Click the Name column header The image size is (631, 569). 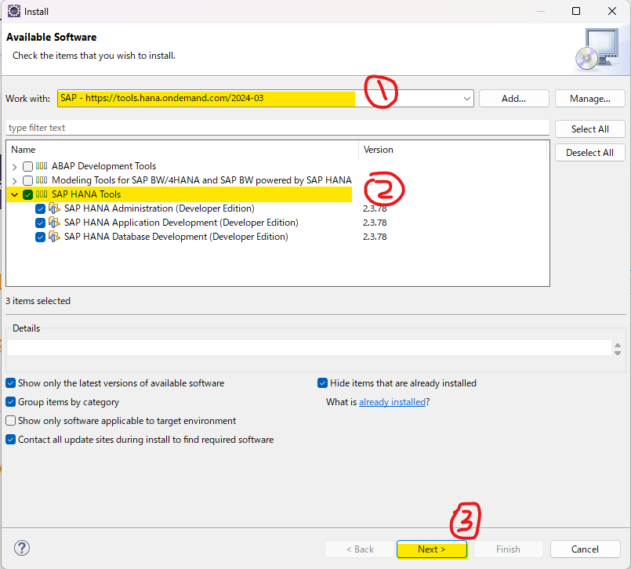click(x=183, y=150)
